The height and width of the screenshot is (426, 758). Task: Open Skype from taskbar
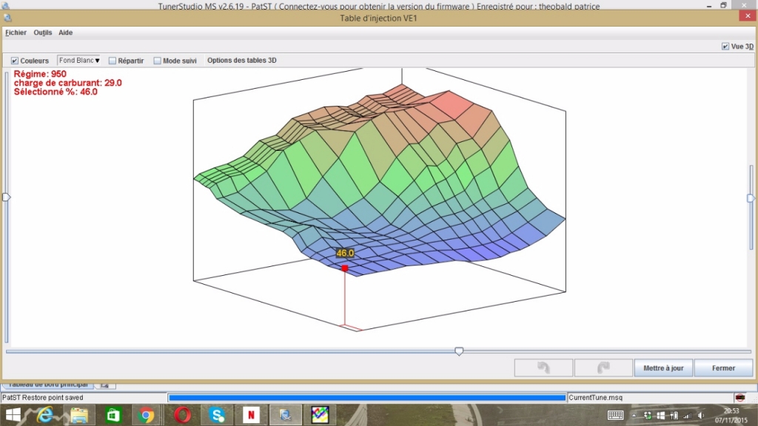217,415
